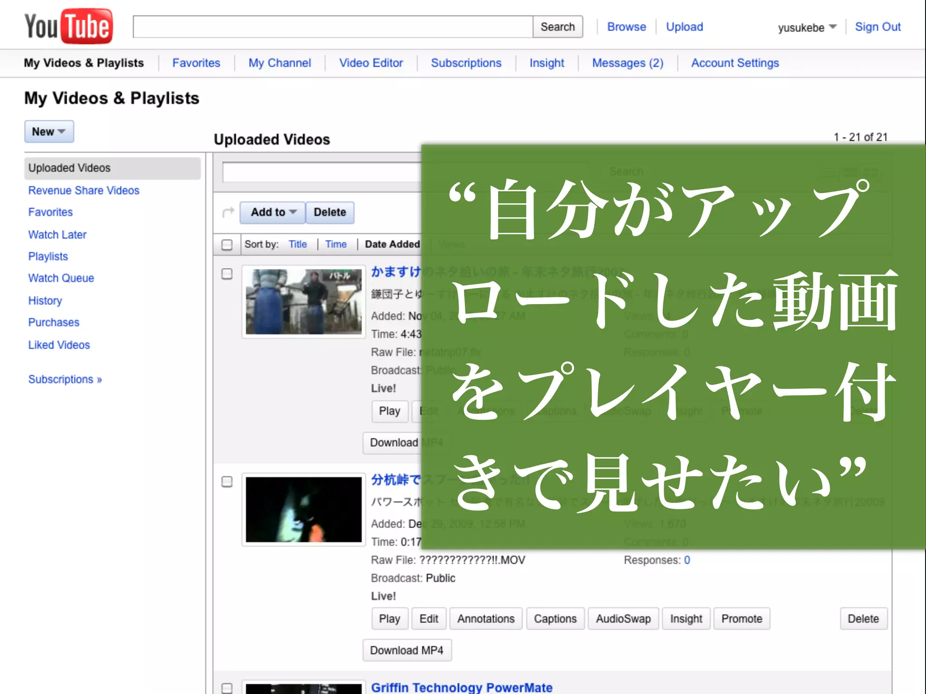Switch to the My Channel tab
The height and width of the screenshot is (694, 926).
[279, 63]
